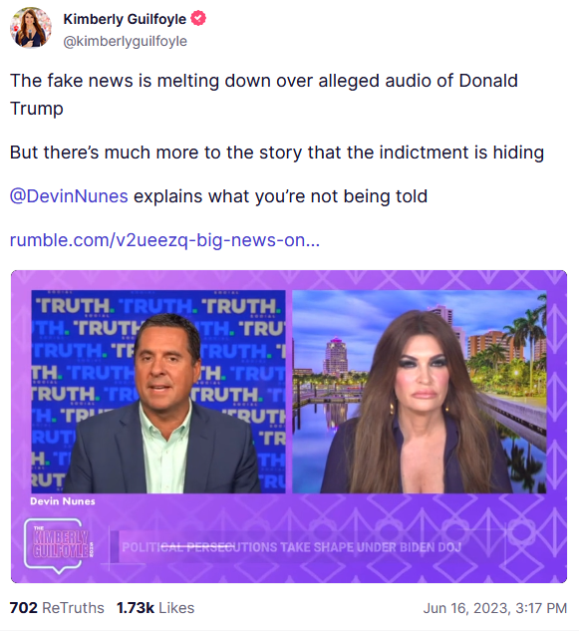View the 702 ReTruths list
This screenshot has height=631, width=579.
(x=57, y=608)
